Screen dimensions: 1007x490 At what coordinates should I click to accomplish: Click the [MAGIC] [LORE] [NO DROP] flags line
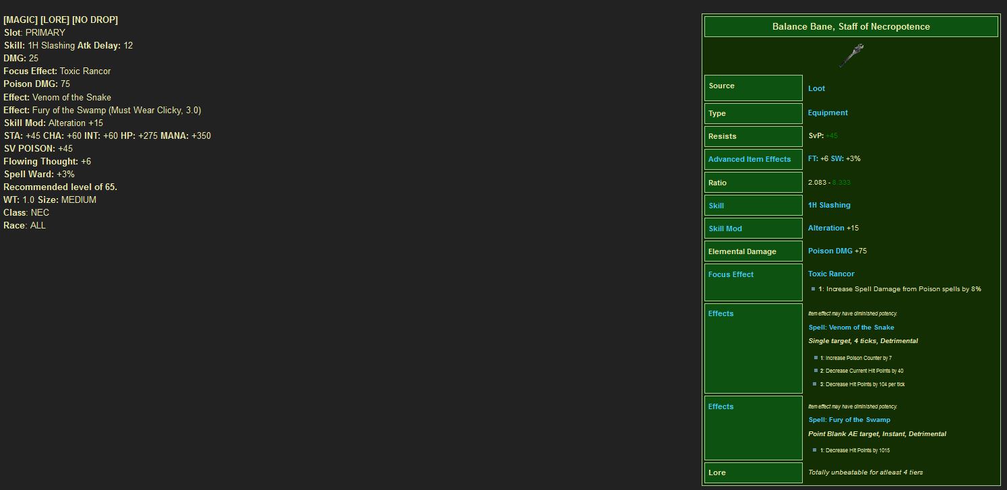pos(61,20)
